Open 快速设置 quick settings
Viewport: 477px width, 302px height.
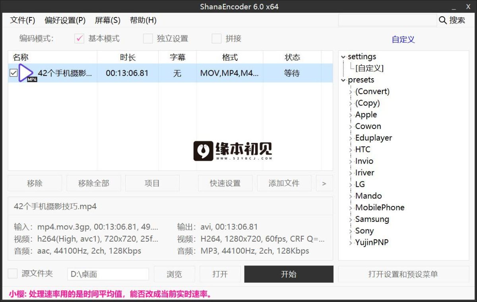(225, 183)
